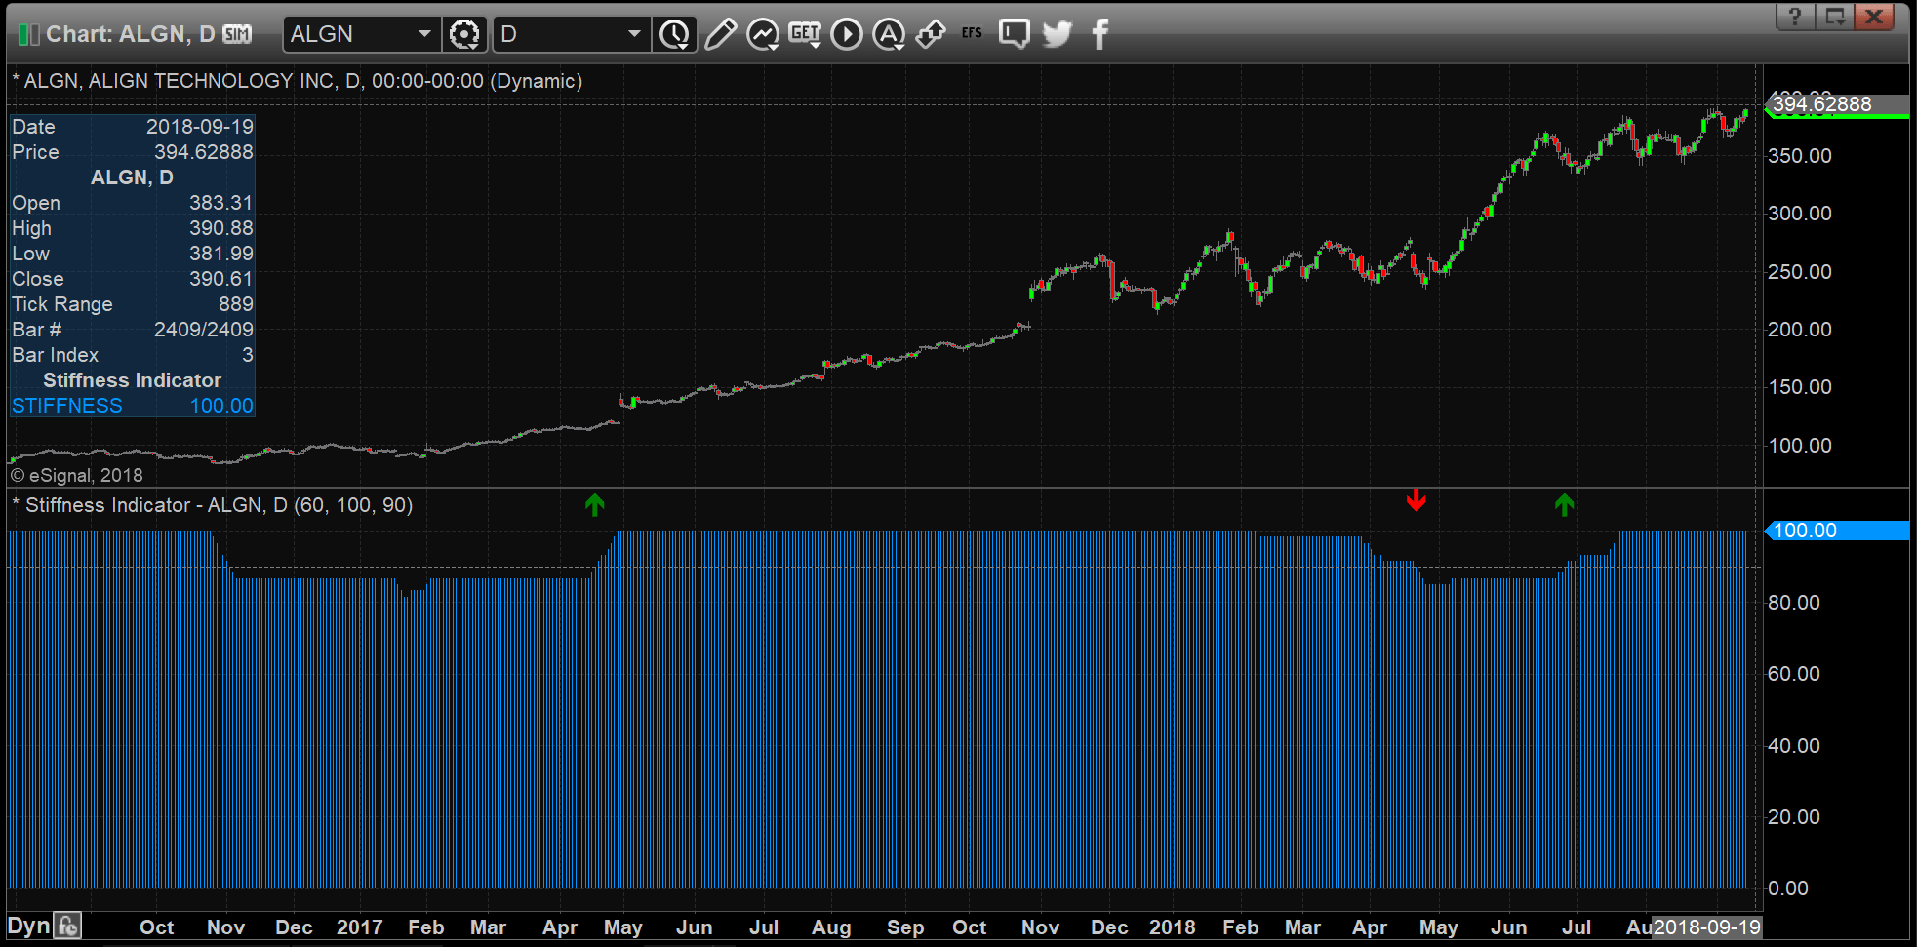Close the ALGN chart window
This screenshot has height=947, width=1917.
click(1874, 17)
